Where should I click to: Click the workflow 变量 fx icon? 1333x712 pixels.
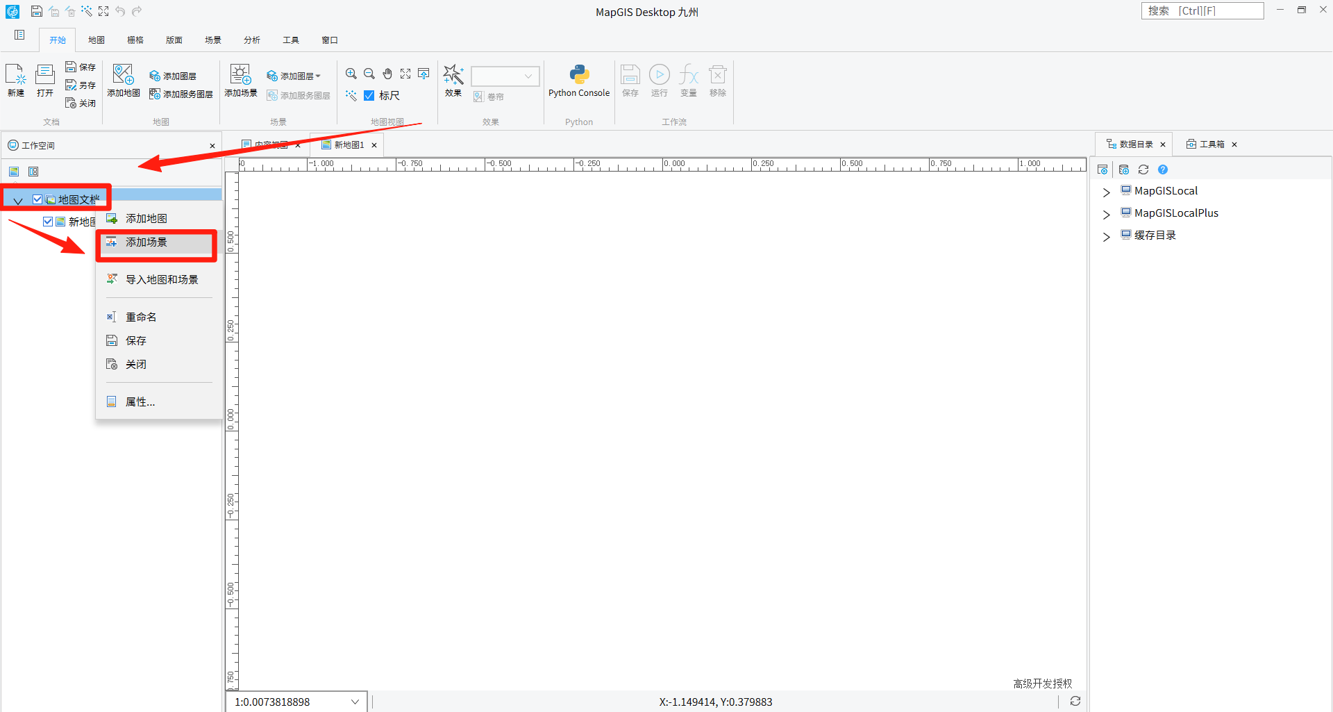689,80
